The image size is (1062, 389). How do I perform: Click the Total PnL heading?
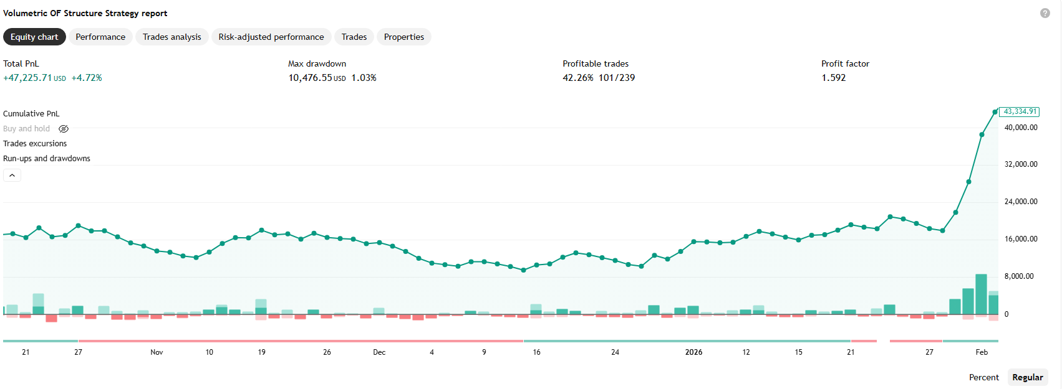click(x=21, y=63)
